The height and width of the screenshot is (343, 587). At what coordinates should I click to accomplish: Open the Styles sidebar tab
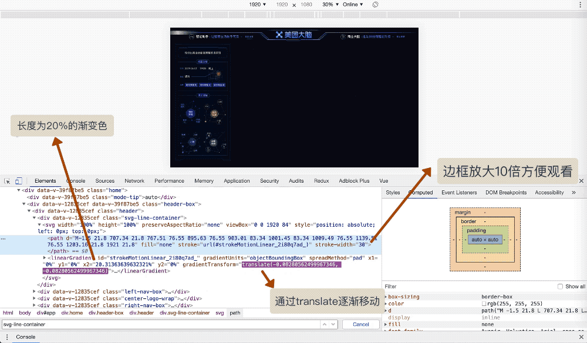(x=393, y=193)
